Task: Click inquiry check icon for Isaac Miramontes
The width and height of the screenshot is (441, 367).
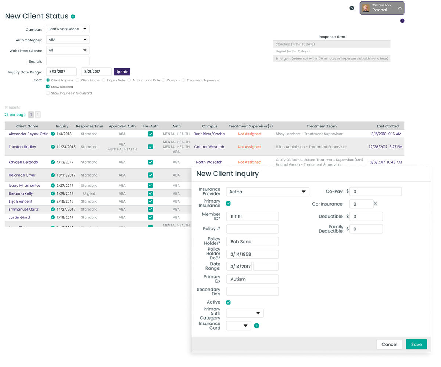Action: pos(53,186)
